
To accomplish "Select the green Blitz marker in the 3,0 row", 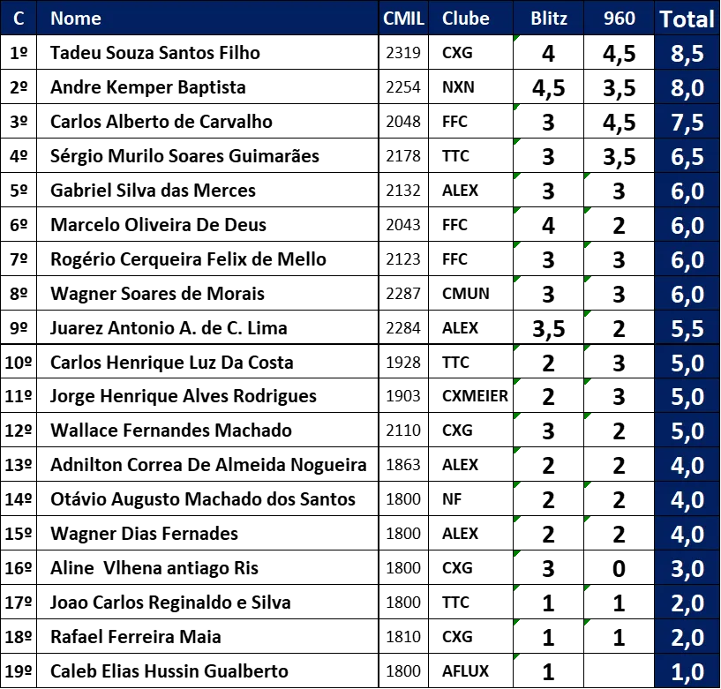I will tap(517, 554).
